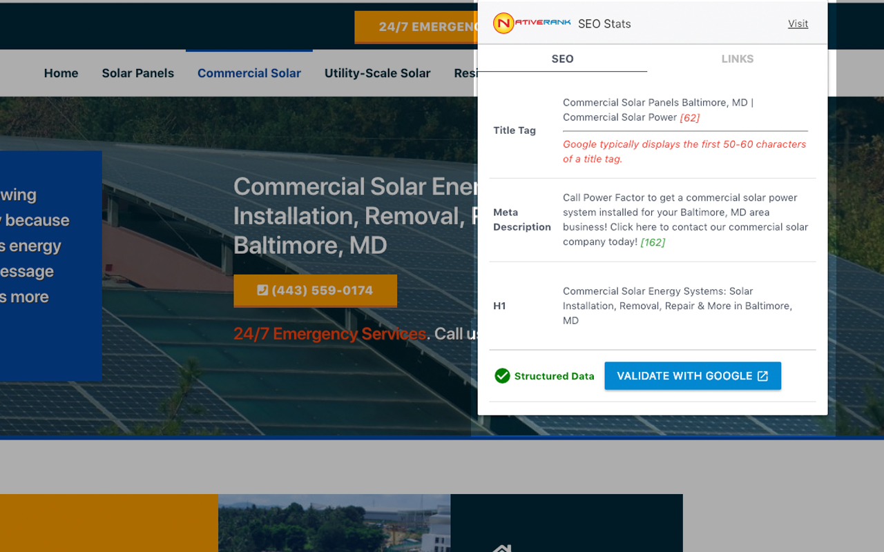Click the 'Baltimore, MD' hero heading line
Image resolution: width=884 pixels, height=552 pixels.
coord(310,246)
